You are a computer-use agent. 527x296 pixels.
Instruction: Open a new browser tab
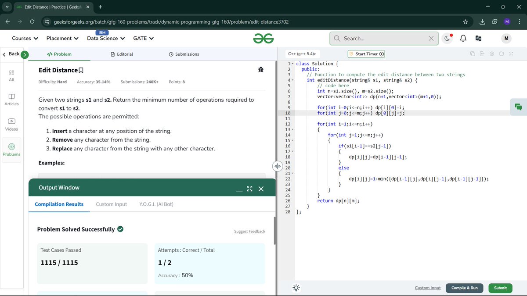[x=101, y=7]
